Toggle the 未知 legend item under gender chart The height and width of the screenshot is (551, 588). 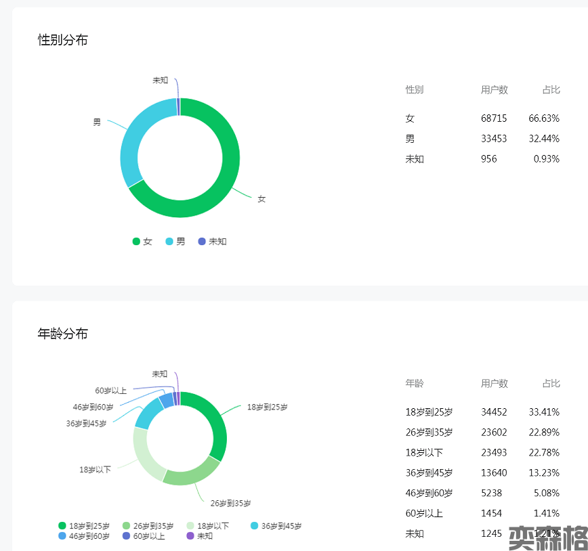point(211,242)
